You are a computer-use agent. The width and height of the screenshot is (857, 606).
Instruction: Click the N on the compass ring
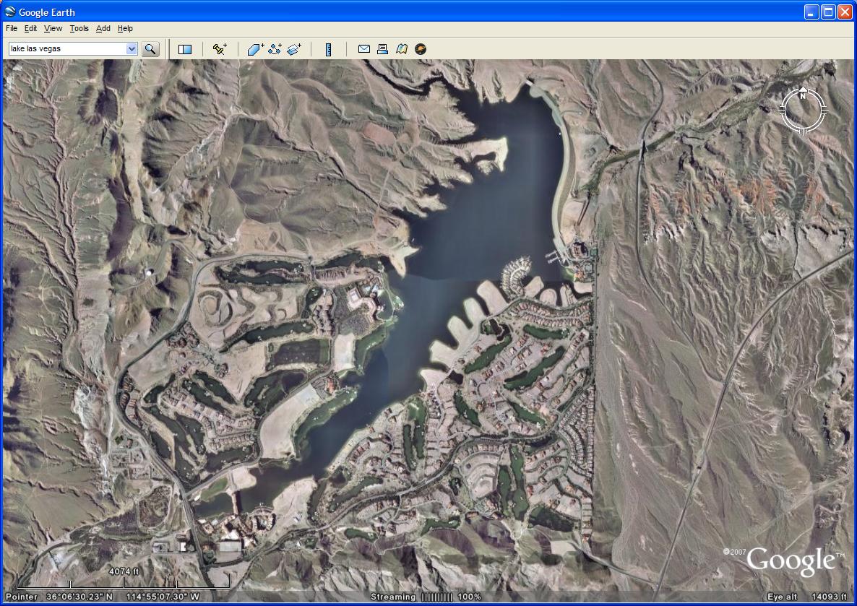tap(803, 95)
